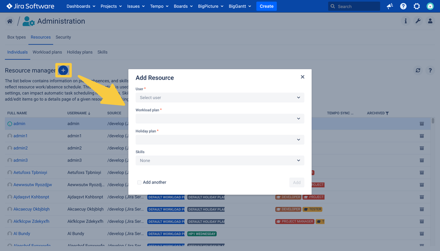Sort by the Full Name column header

17,113
